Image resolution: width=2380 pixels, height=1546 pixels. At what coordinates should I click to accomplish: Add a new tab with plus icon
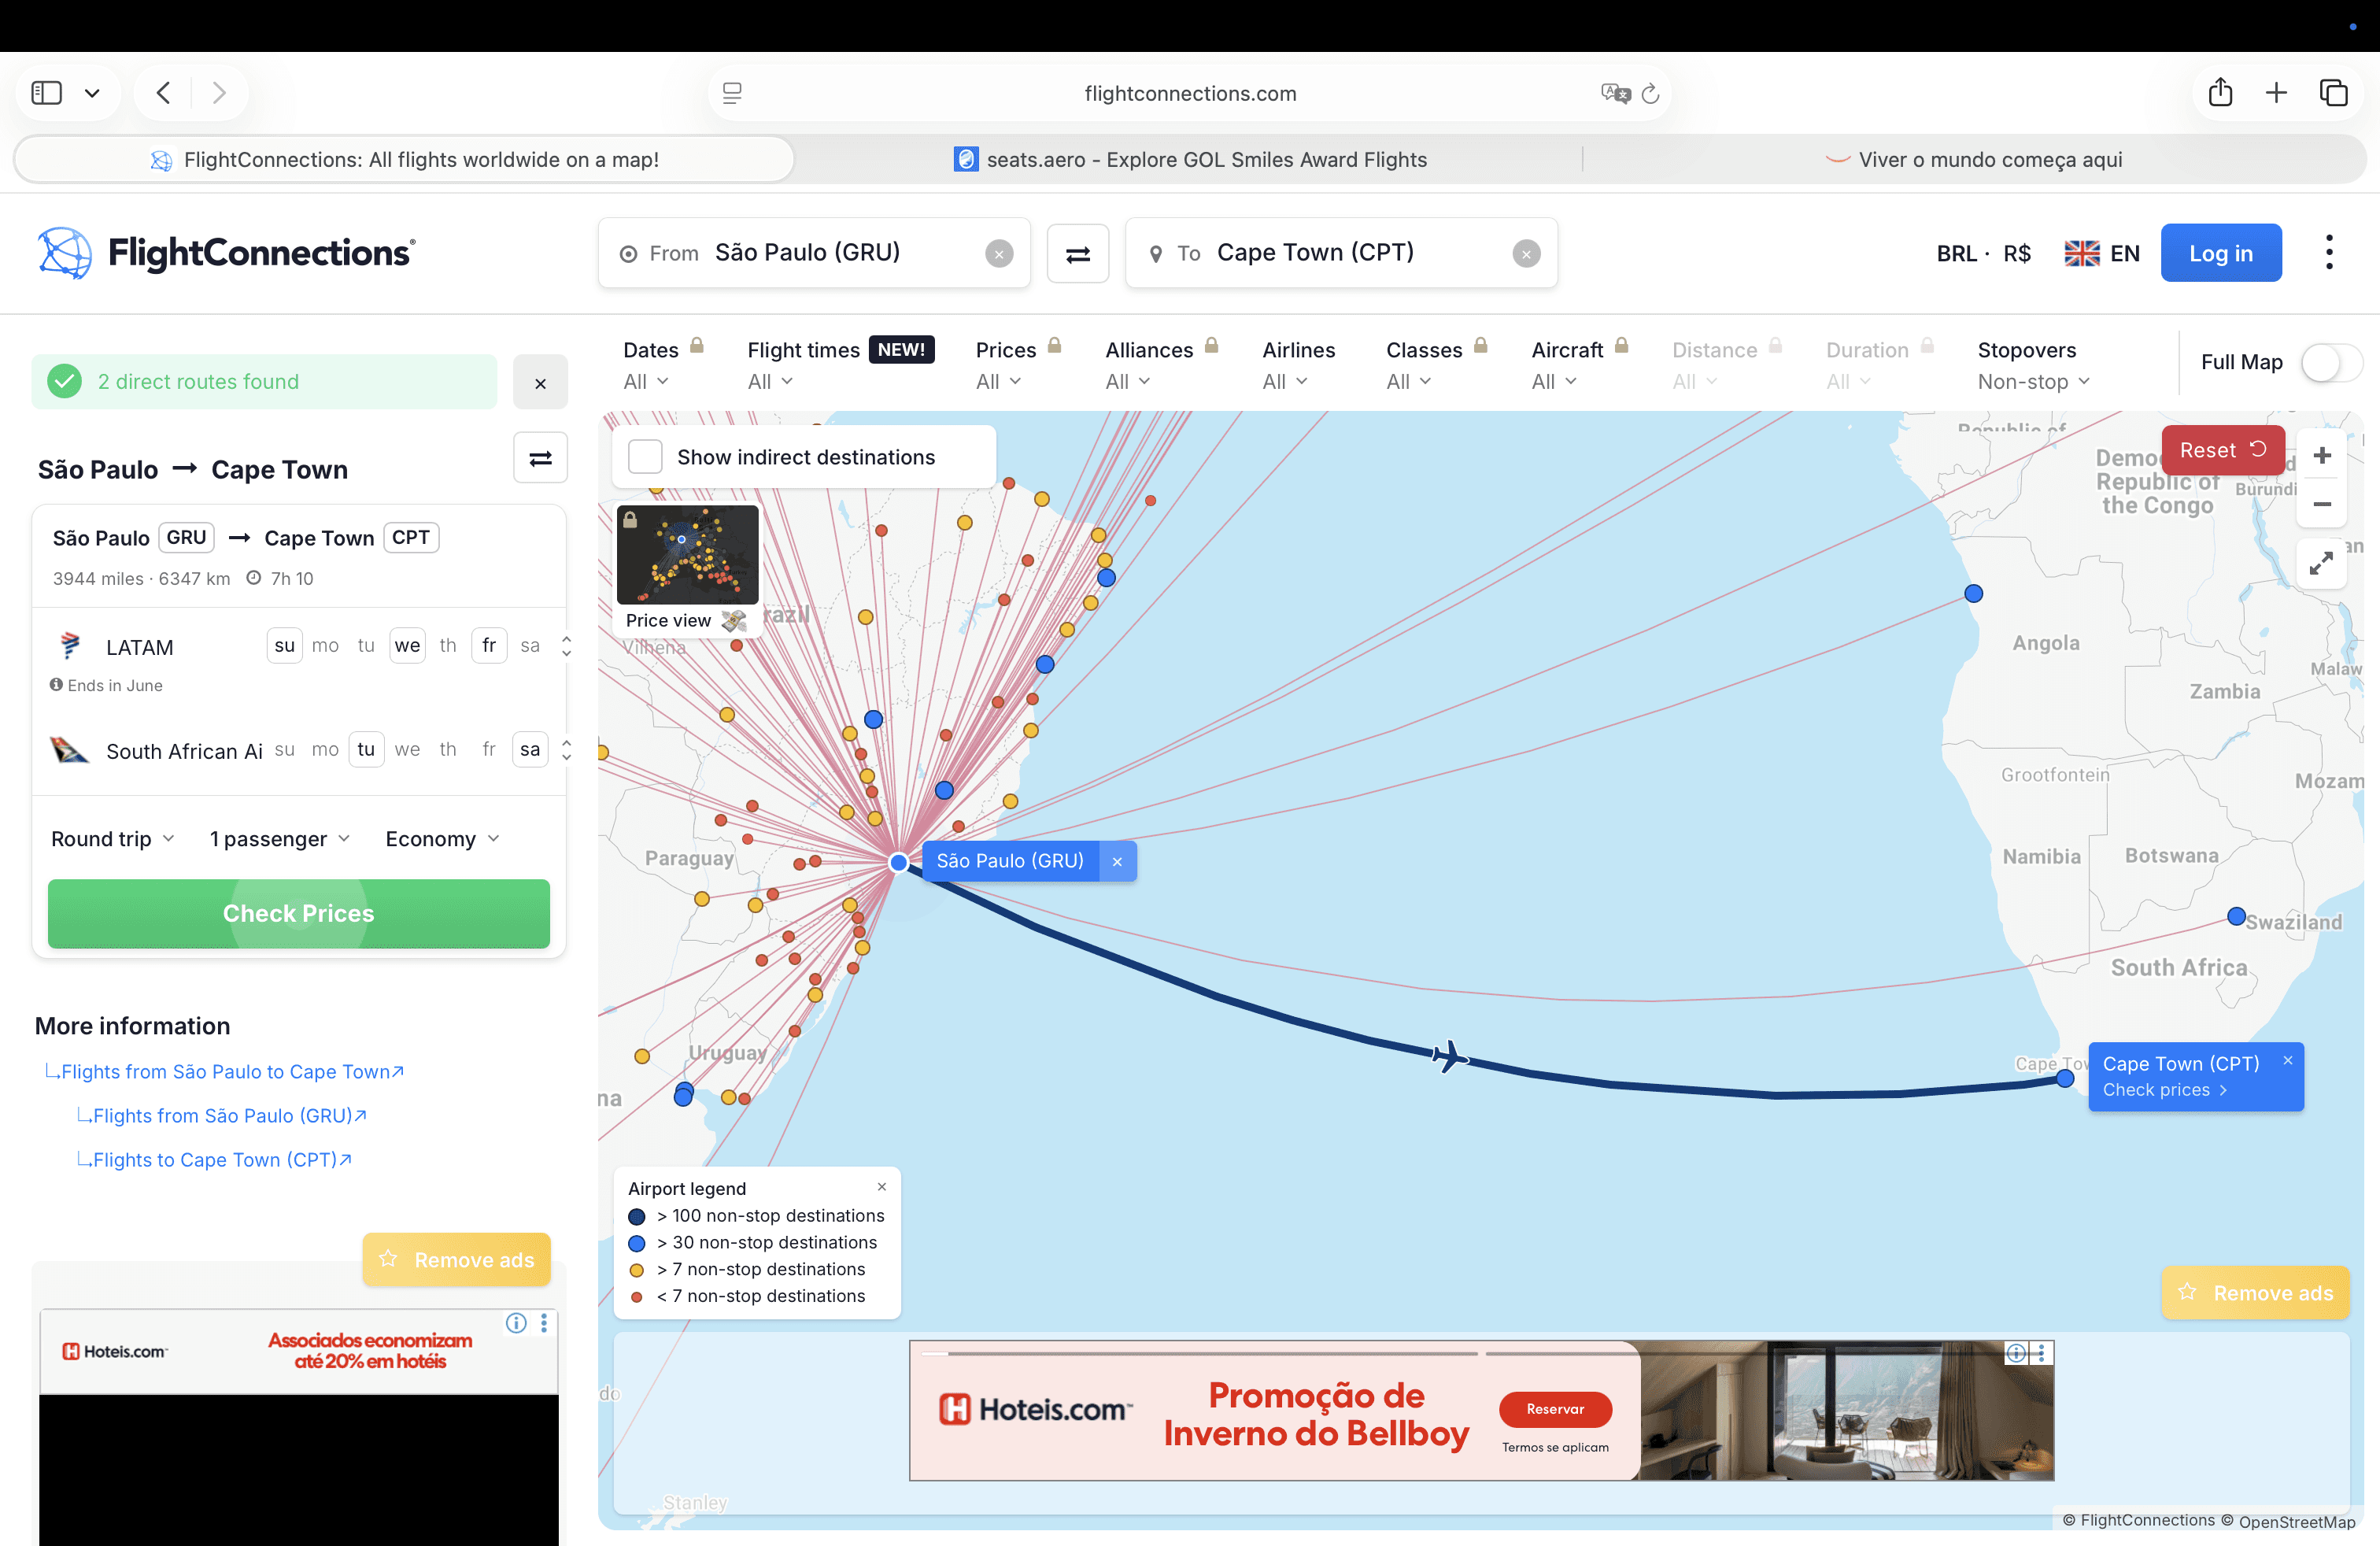coord(2276,93)
